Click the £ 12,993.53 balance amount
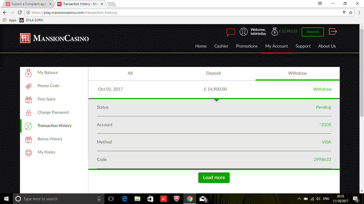The width and height of the screenshot is (364, 204). pos(288,31)
